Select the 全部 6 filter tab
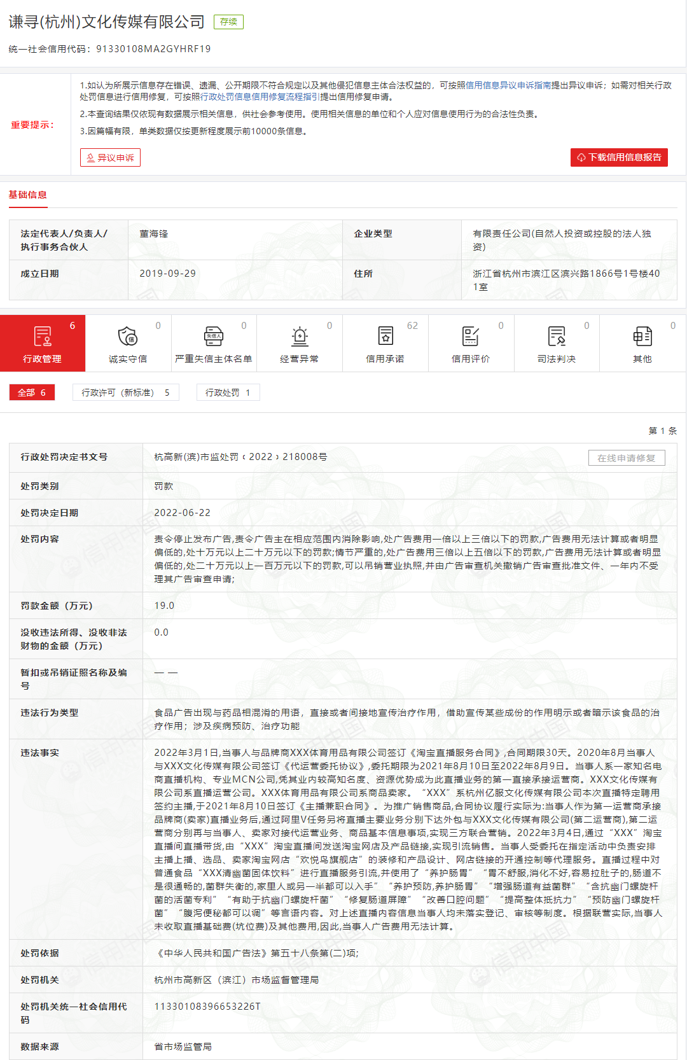Image resolution: width=687 pixels, height=1060 pixels. pyautogui.click(x=32, y=393)
